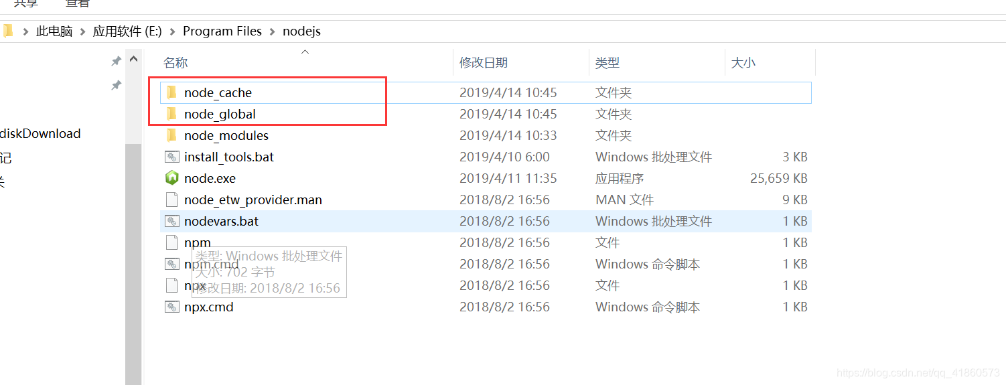Select the node_etw_provider.man file name

coord(253,200)
